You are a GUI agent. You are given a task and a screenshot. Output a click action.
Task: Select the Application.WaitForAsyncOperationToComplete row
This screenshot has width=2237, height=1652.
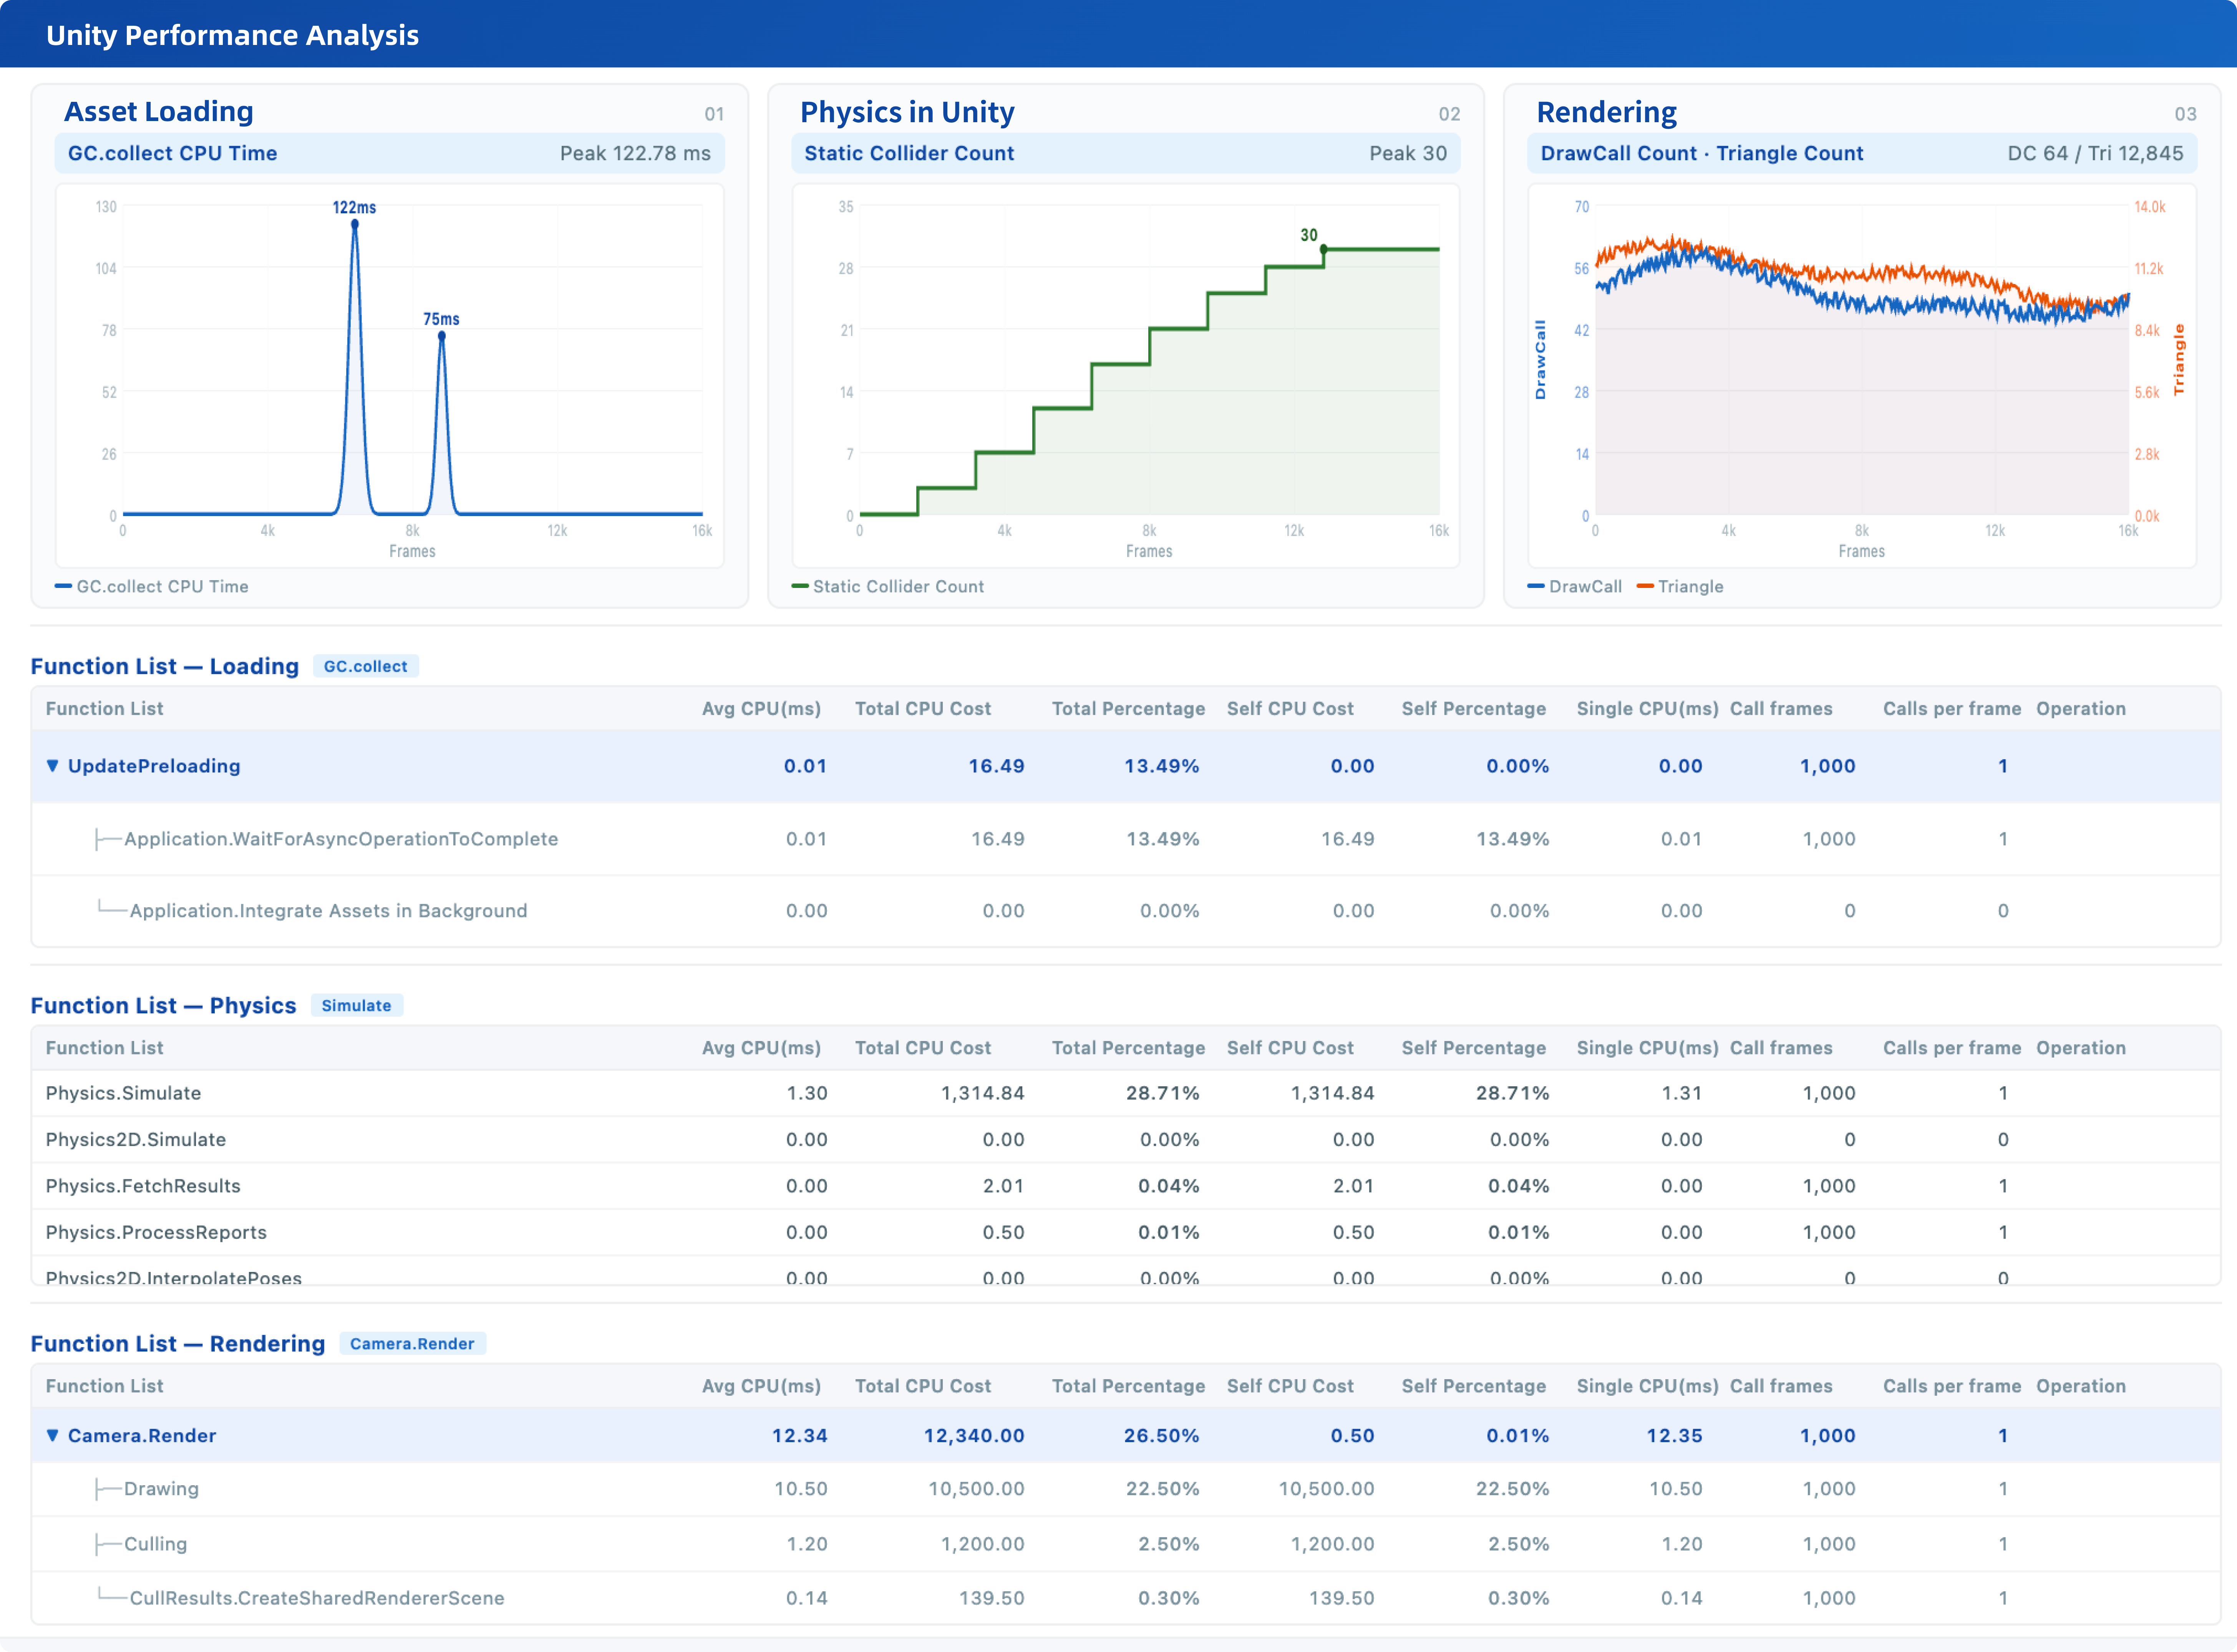coord(1126,839)
